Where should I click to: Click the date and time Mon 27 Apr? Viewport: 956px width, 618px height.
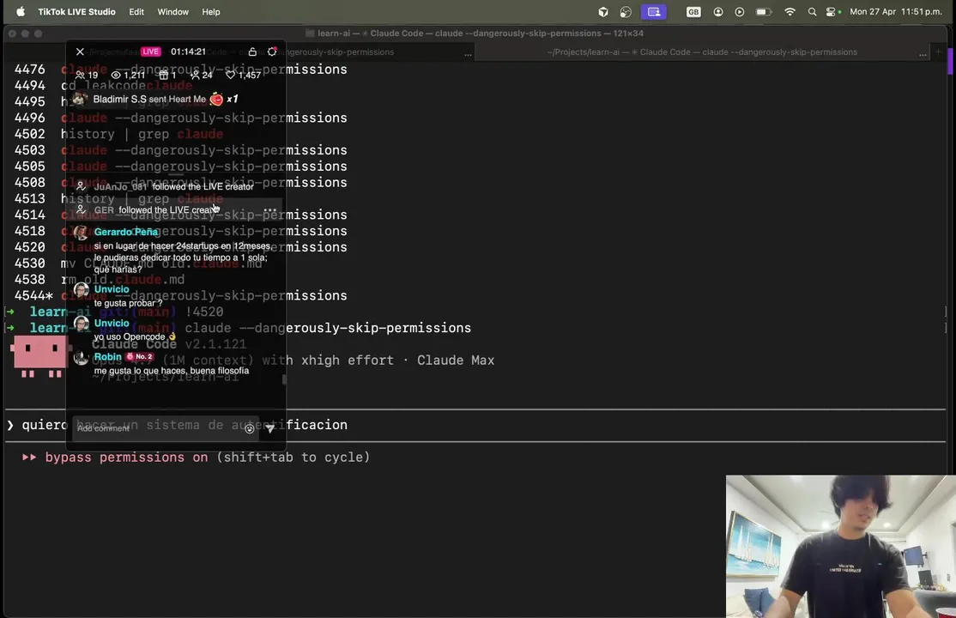pos(896,12)
